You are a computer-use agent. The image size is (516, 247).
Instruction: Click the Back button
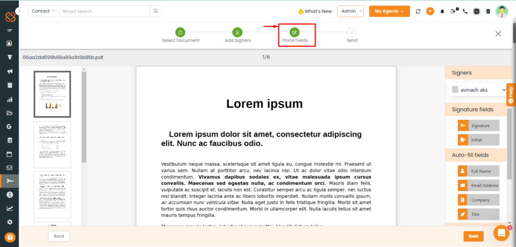tap(59, 236)
